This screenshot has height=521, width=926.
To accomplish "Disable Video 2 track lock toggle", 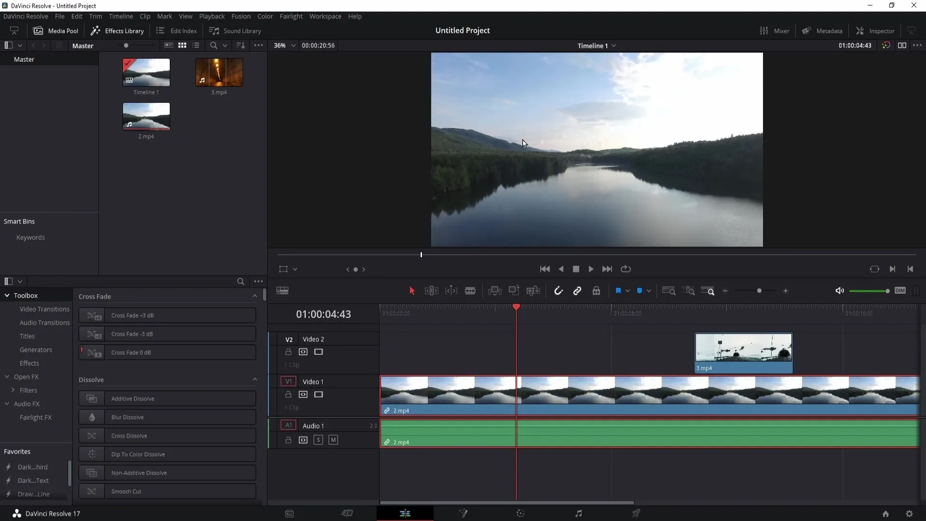I will [288, 353].
